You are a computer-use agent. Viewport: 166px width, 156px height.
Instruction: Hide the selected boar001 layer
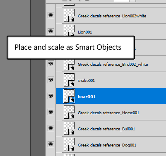[x=51, y=96]
